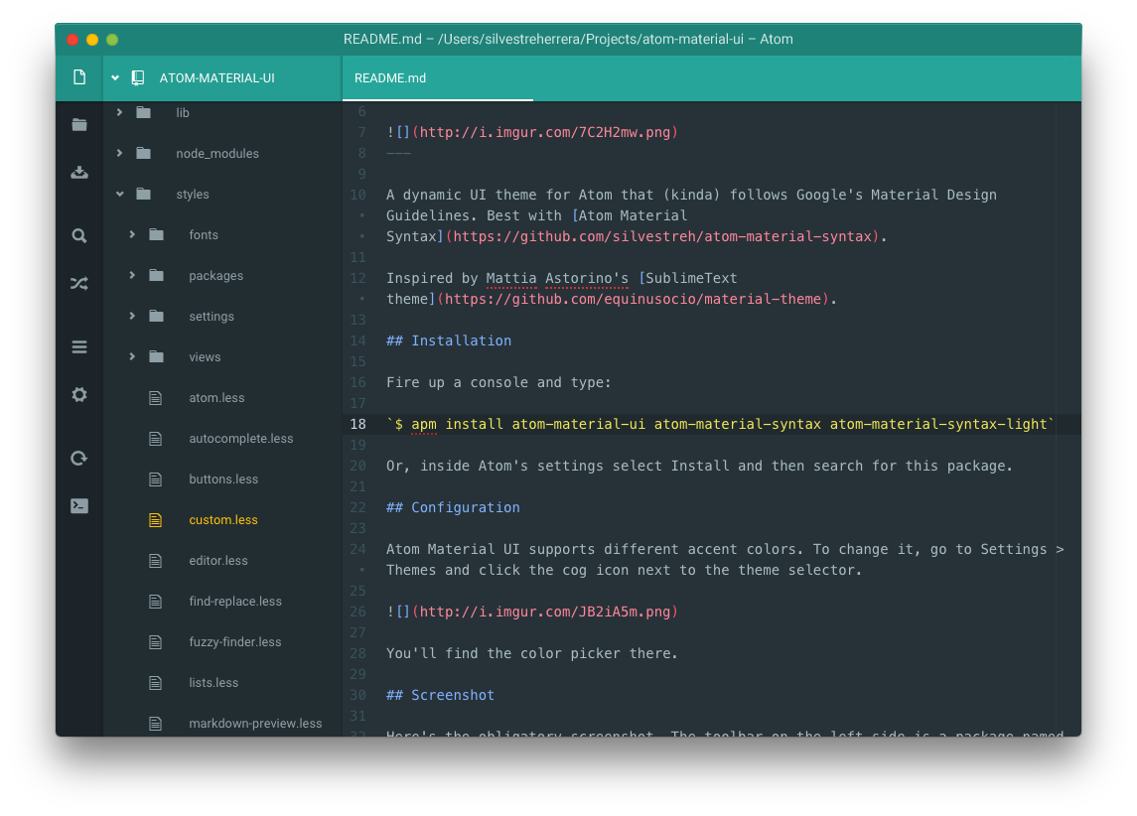Expand the fonts folder chevron

[132, 234]
